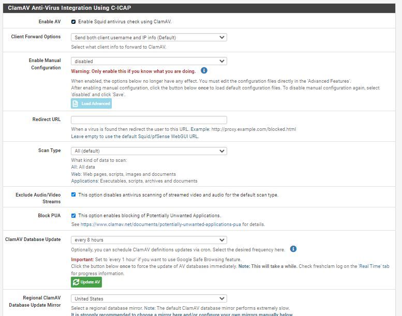Click 'Leave empty to use the default' text
Screen dimensions: 402x316
(135, 137)
